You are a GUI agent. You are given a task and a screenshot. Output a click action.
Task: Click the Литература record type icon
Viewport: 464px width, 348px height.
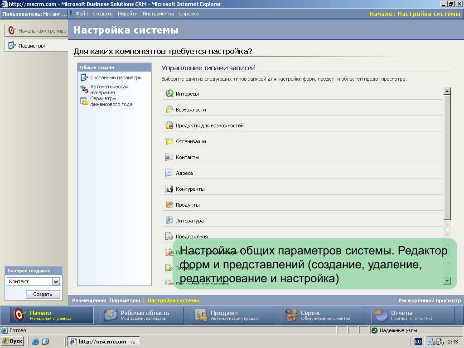169,221
